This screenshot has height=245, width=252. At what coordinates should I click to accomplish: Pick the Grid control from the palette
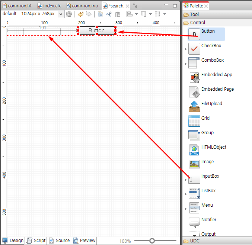[x=194, y=121]
